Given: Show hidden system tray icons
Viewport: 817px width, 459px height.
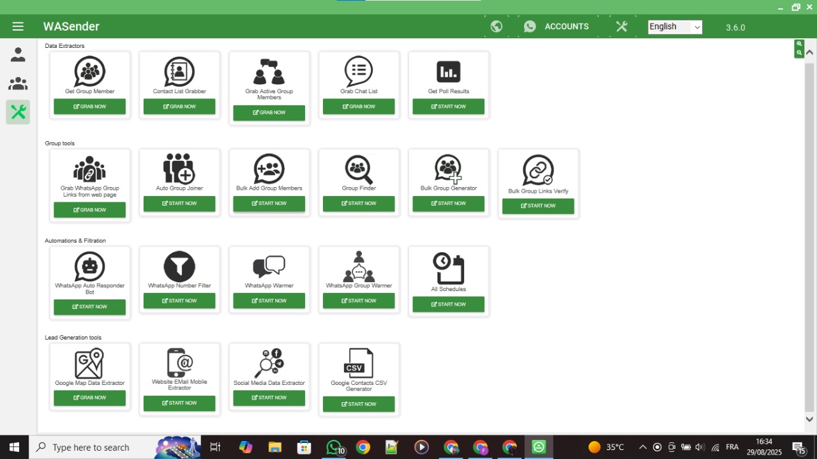Looking at the screenshot, I should [x=642, y=447].
